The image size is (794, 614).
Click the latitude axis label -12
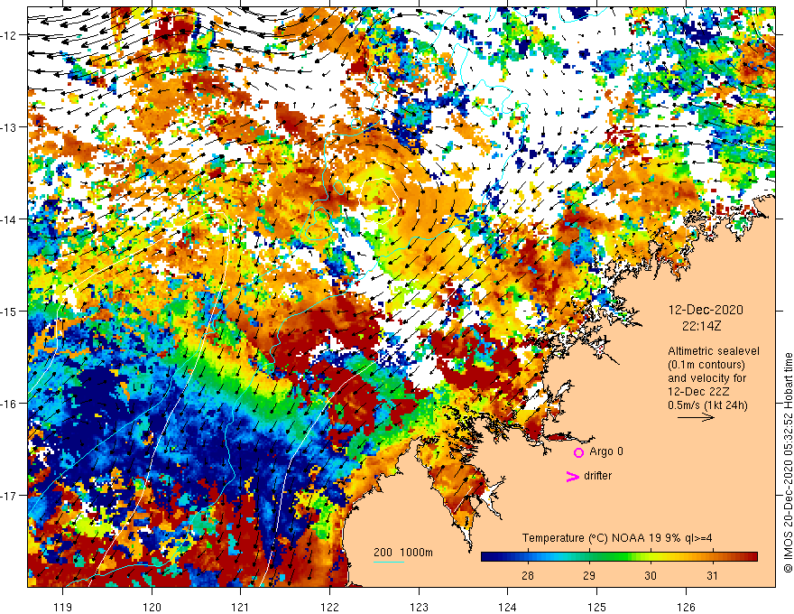10,35
